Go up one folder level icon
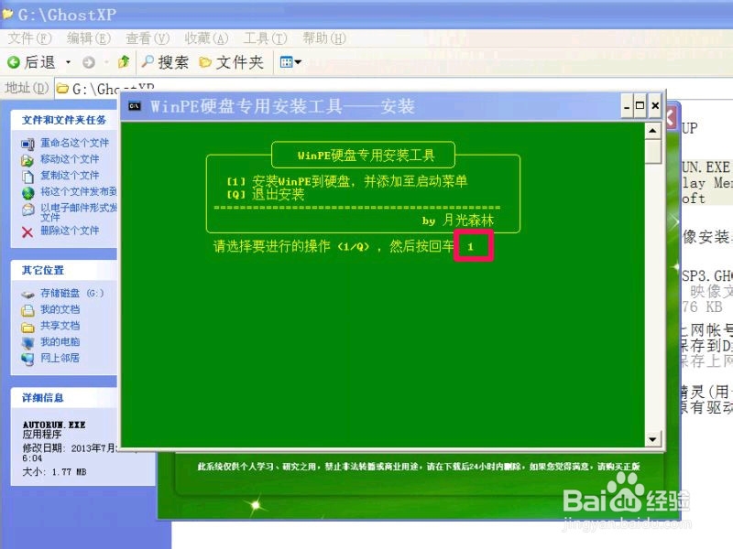Screen dimensions: 733x549 (x=124, y=61)
